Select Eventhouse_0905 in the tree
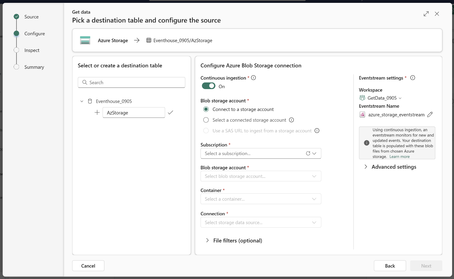Image resolution: width=454 pixels, height=279 pixels. pyautogui.click(x=114, y=101)
